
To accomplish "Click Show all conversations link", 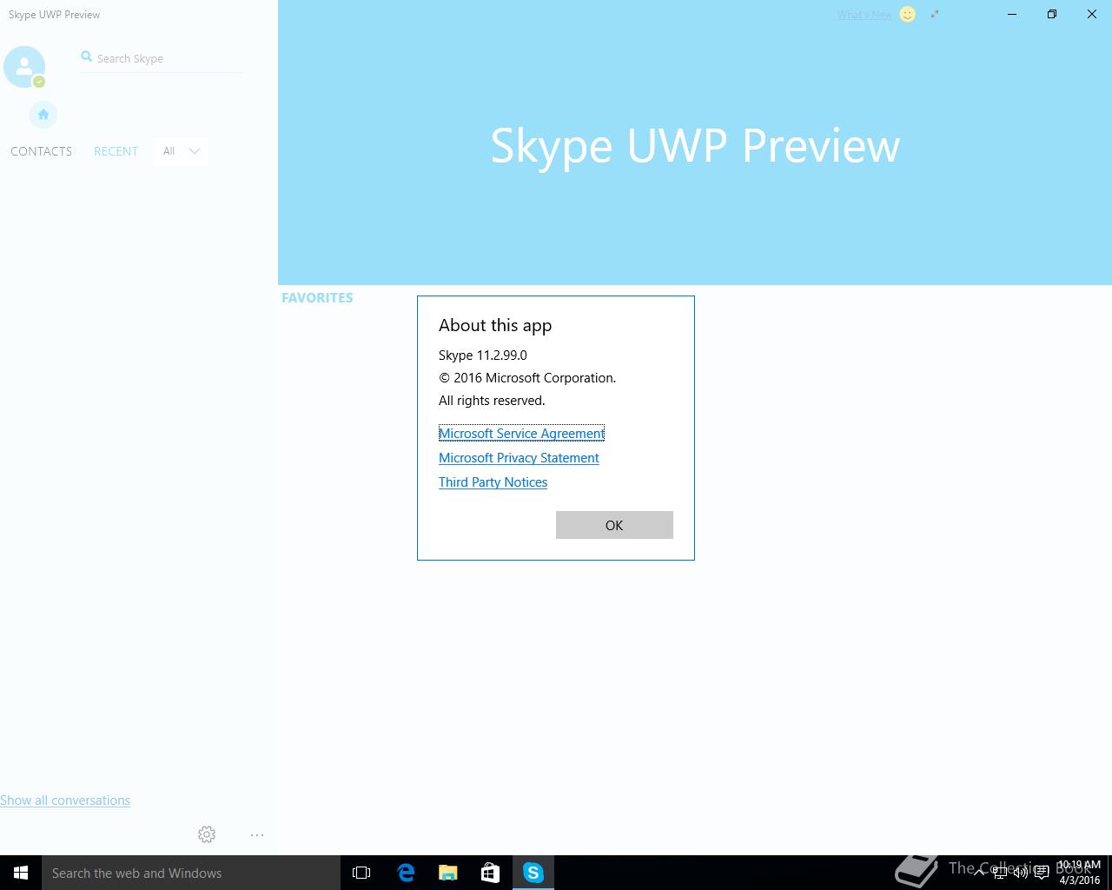I will [65, 800].
